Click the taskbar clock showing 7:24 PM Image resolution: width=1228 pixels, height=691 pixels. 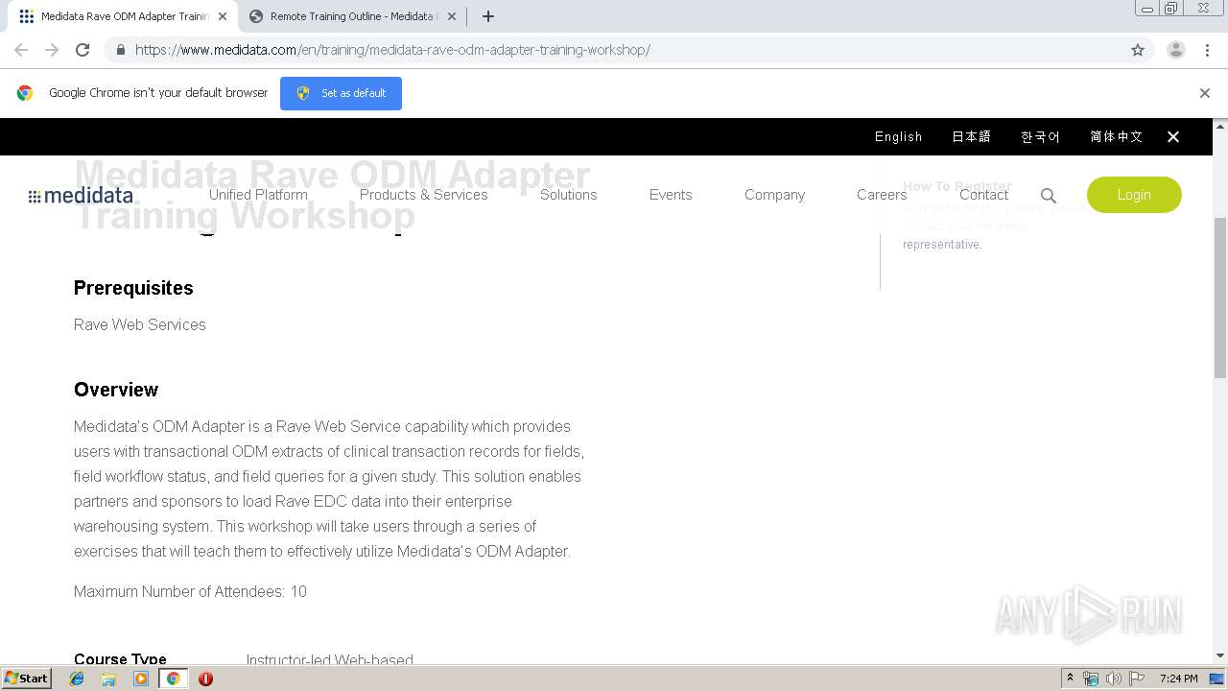coord(1178,679)
